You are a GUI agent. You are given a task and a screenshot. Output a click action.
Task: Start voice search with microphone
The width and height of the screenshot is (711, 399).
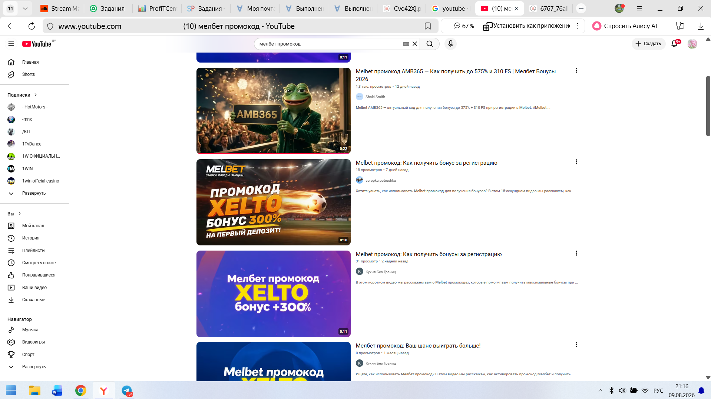pos(450,44)
